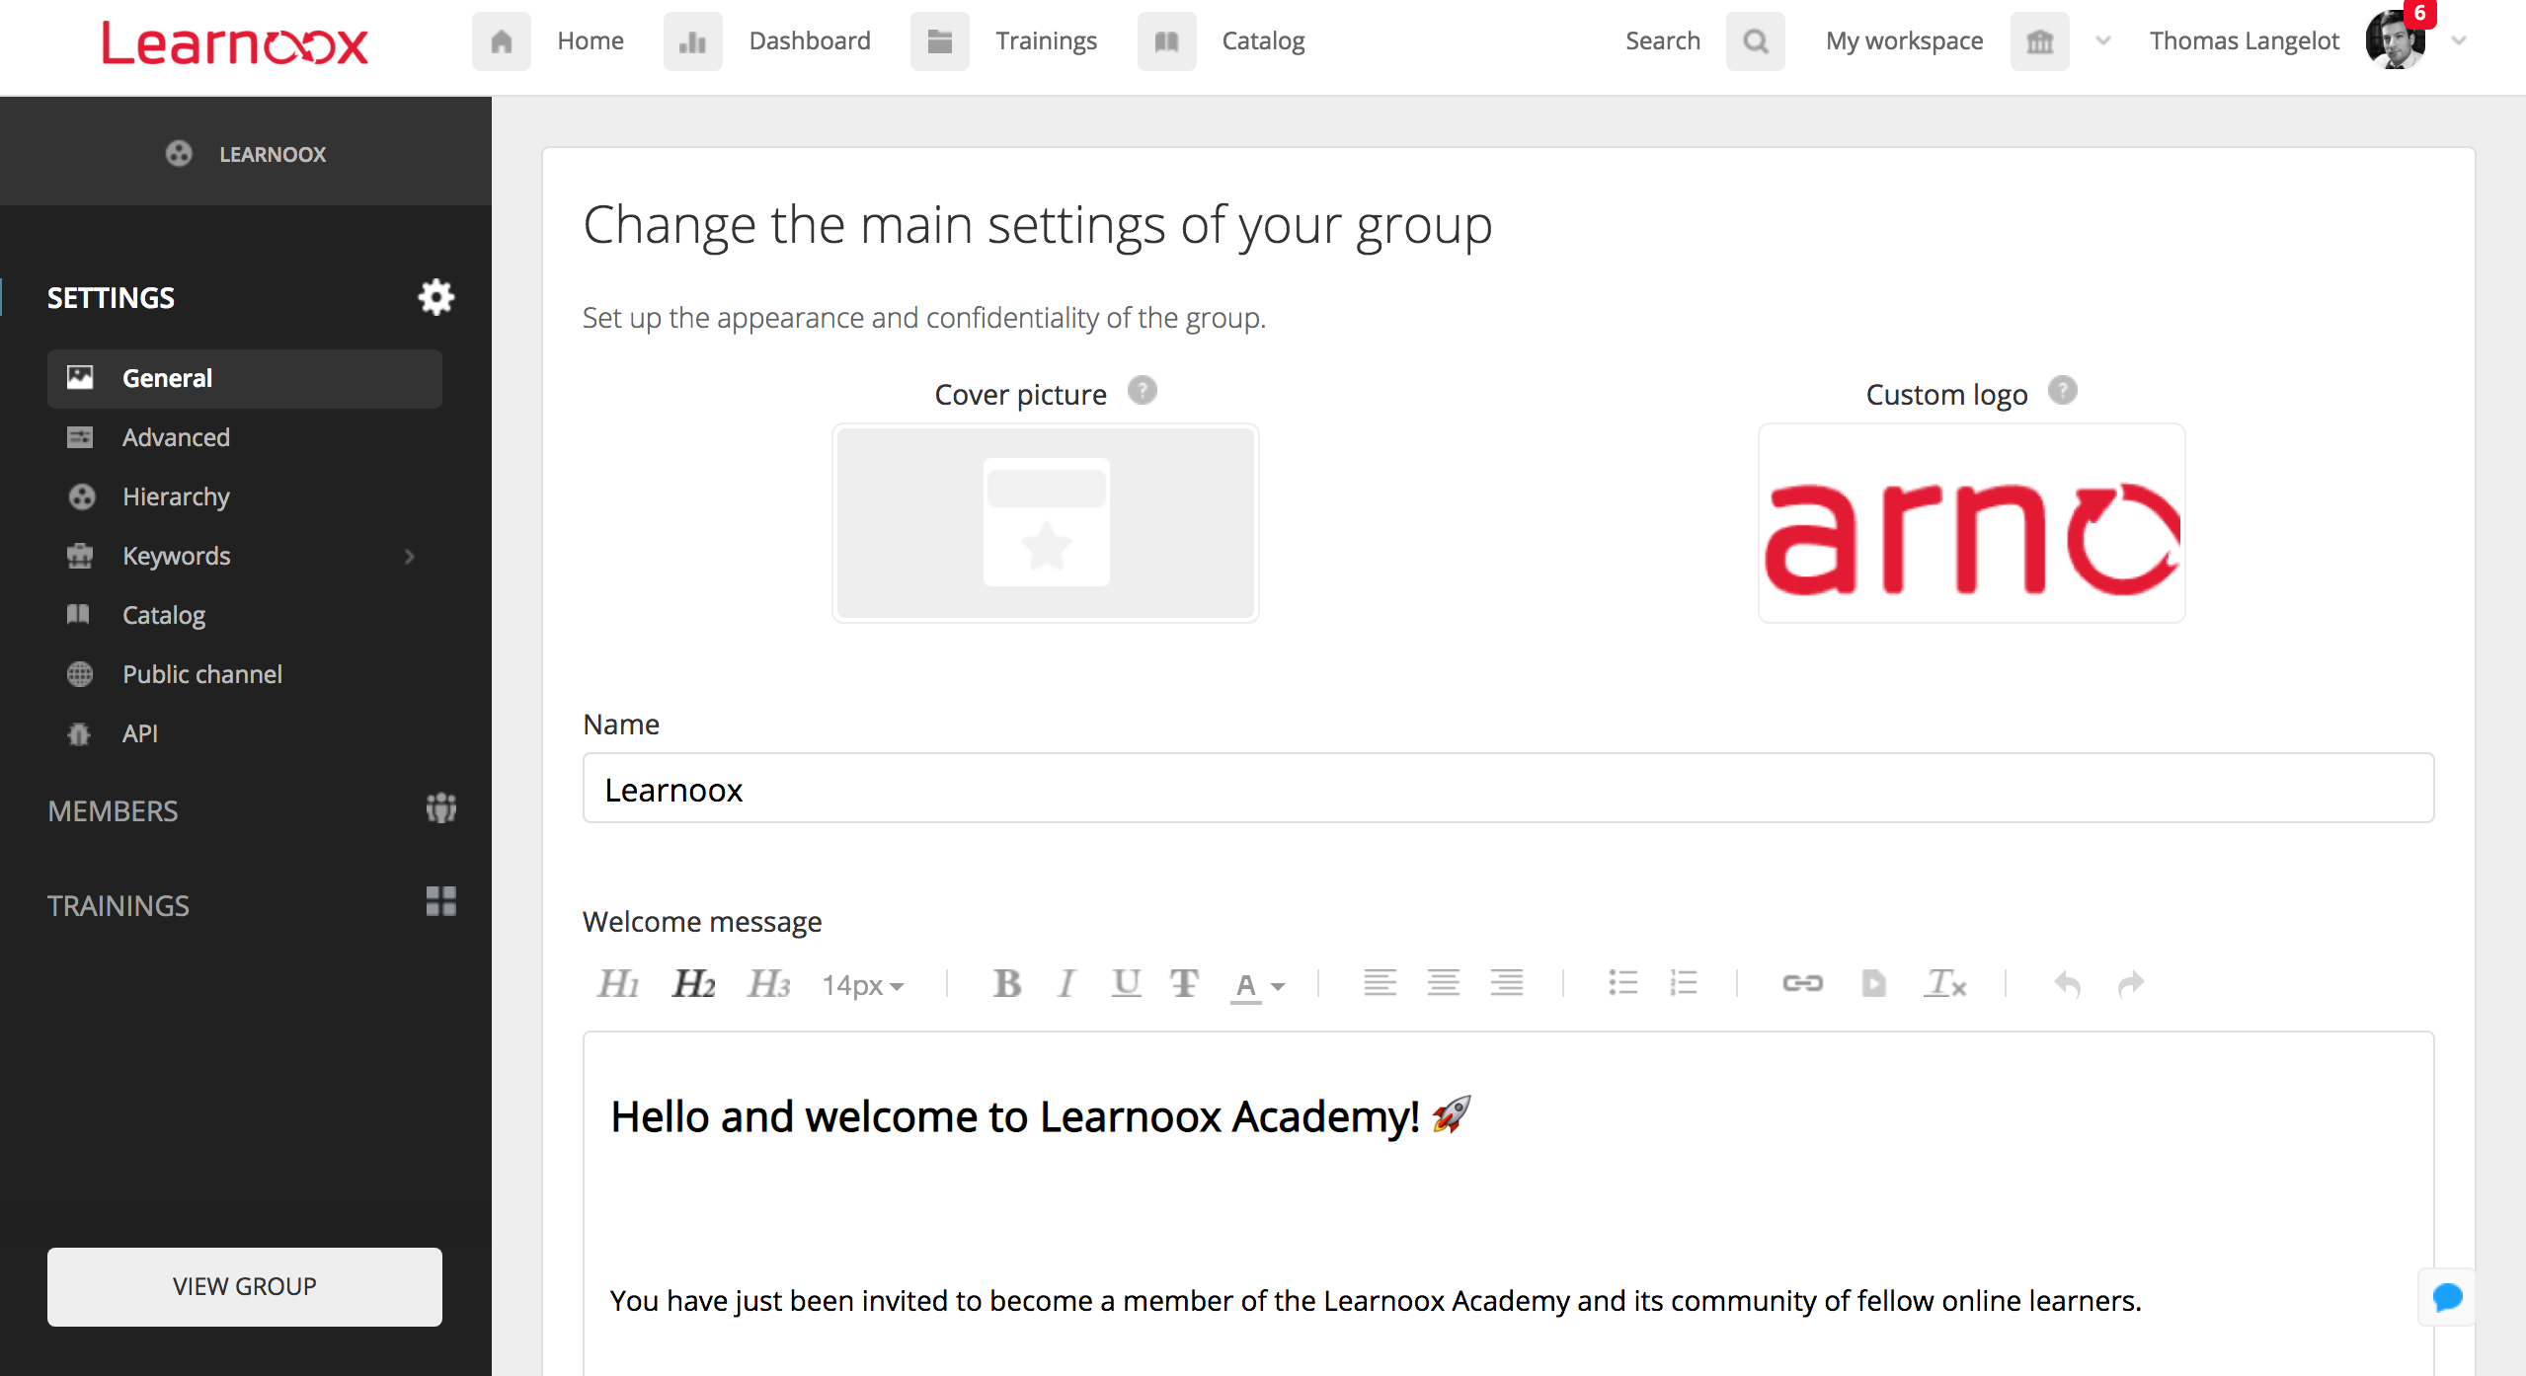Click the Bold formatting icon
Image resolution: width=2526 pixels, height=1376 pixels.
(x=1006, y=983)
